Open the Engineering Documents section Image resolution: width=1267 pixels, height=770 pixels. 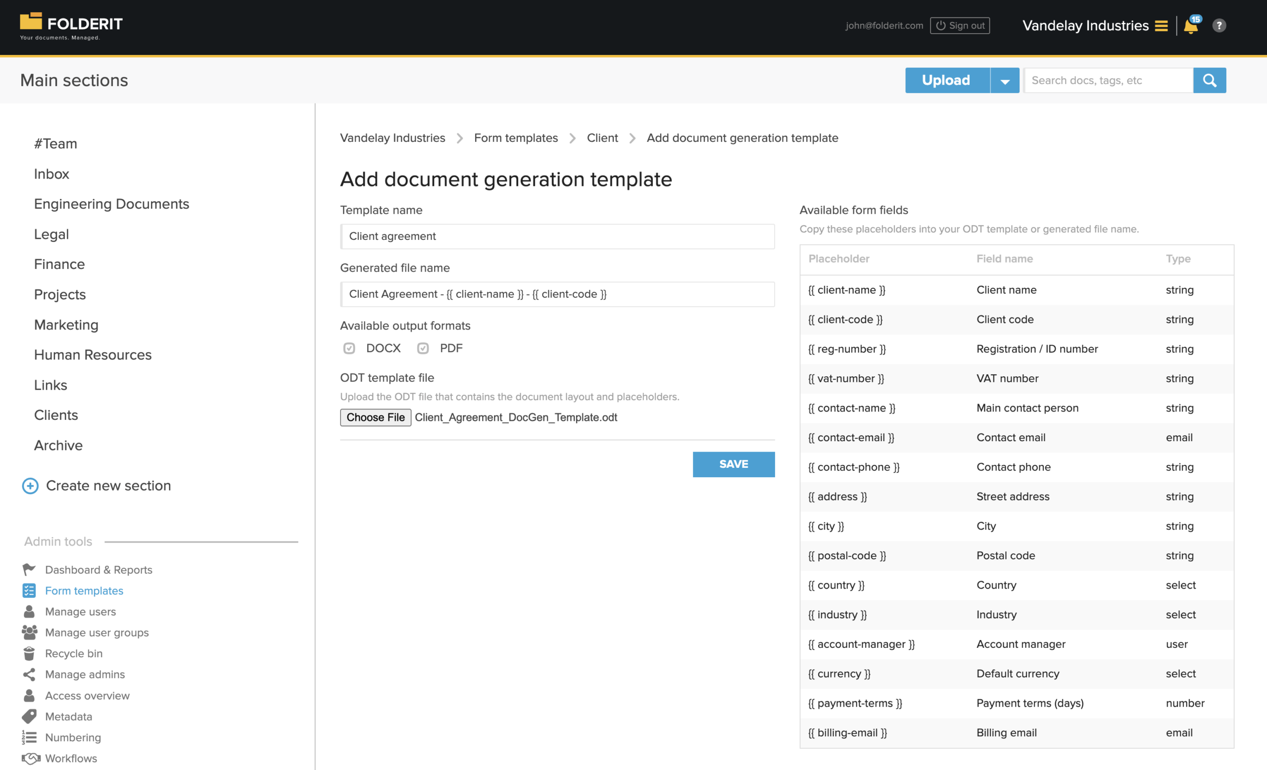(x=111, y=204)
